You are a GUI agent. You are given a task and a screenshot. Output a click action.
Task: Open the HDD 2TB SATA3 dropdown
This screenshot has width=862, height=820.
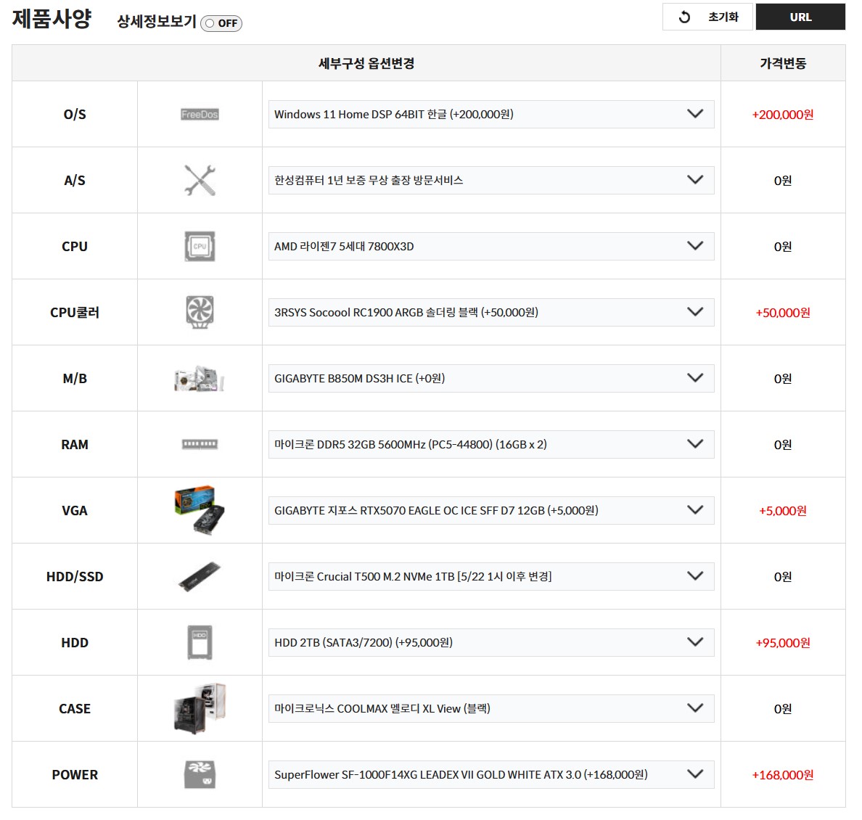(x=491, y=642)
